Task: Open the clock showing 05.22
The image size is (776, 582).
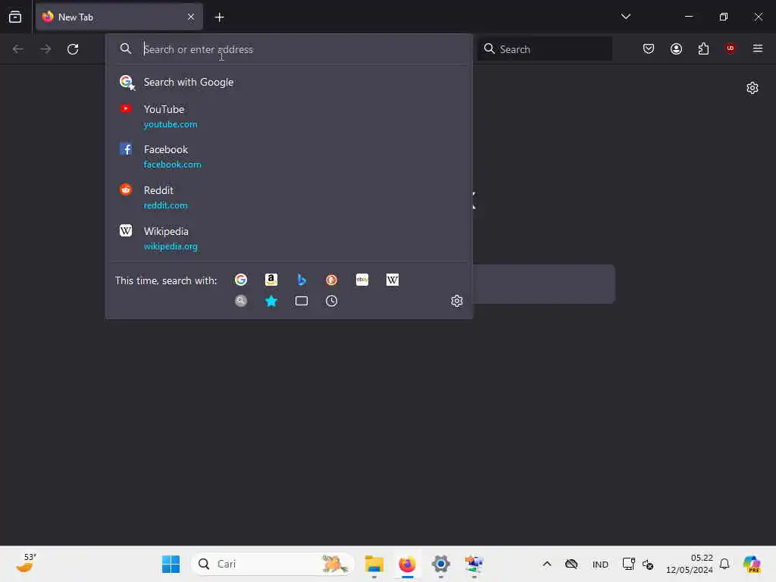Action: (690, 564)
